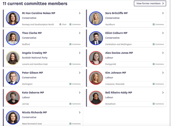The image size is (171, 126).
Task: Click Commons icon on Nicola Richards card
Action: coord(70,124)
